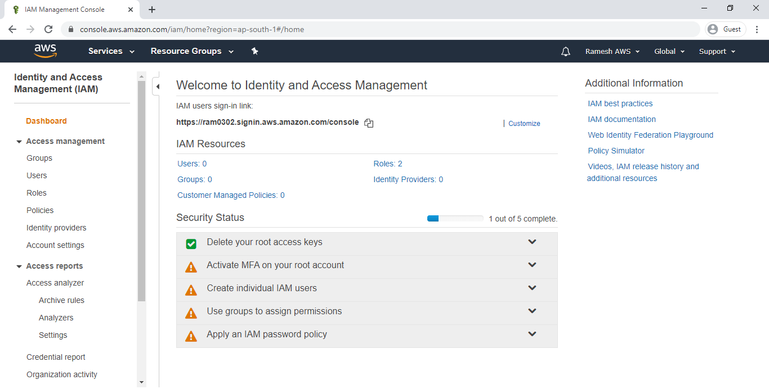Reload the page

[x=48, y=29]
